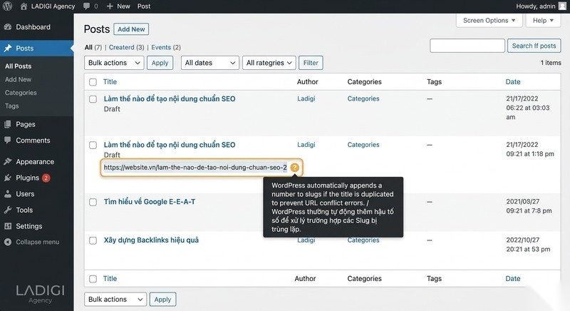Check the Google E-E-A-T post checkbox
Image resolution: width=570 pixels, height=311 pixels.
pos(93,202)
